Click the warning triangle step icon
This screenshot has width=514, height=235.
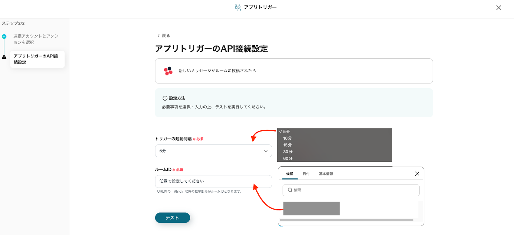[4, 57]
